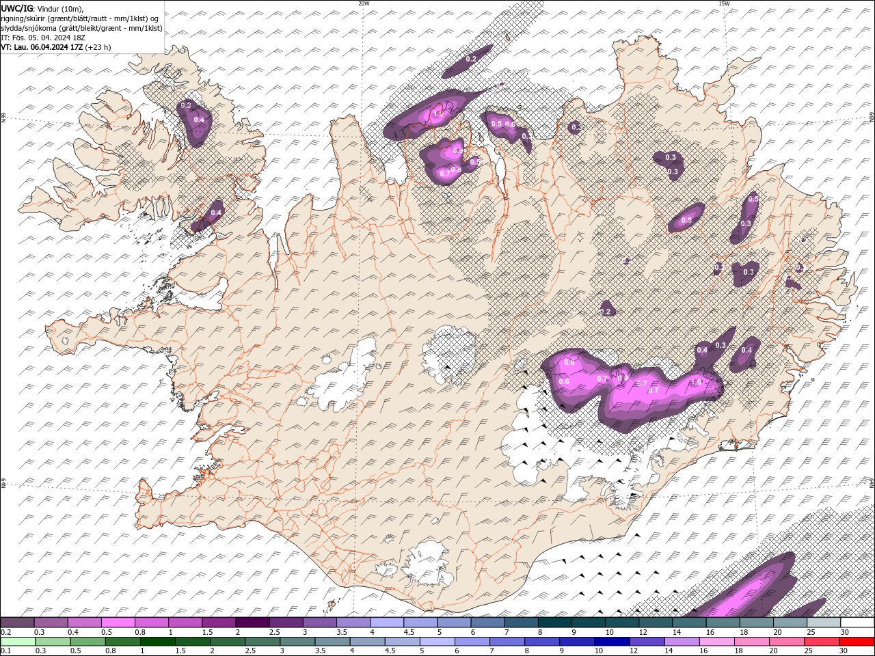Viewport: 875px width, 656px height.
Task: Click the white swatch above the snow scale's 30 label
Action: [857, 622]
